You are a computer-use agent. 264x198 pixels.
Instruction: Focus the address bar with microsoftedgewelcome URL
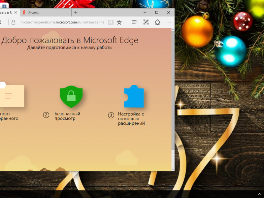pyautogui.click(x=62, y=22)
